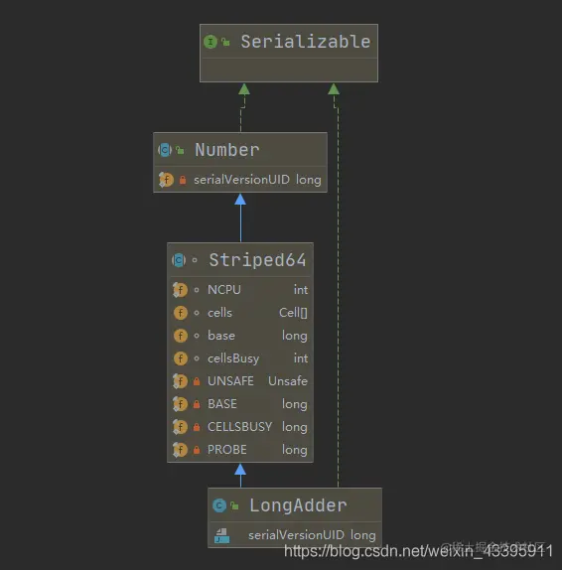This screenshot has height=570, width=562.
Task: Click the abstract class icon beside Striped64
Action: click(179, 260)
